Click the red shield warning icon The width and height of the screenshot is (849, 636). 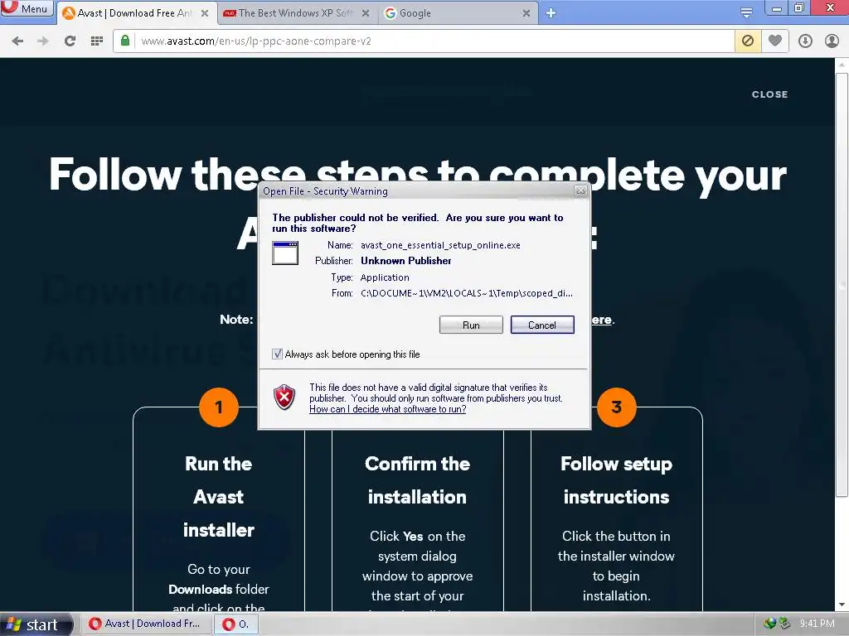tap(284, 397)
